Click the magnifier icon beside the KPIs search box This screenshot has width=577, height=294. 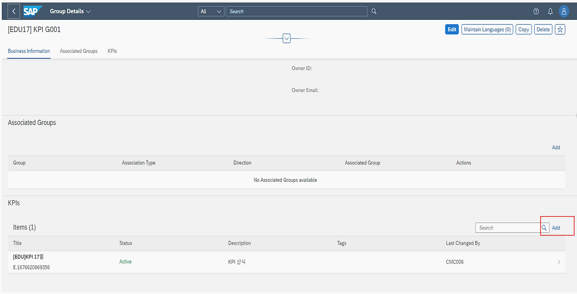click(x=544, y=227)
